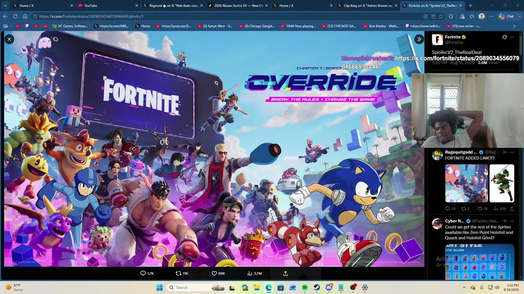This screenshot has width=524, height=294.
Task: Open Discord from the taskbar
Action: 329,287
